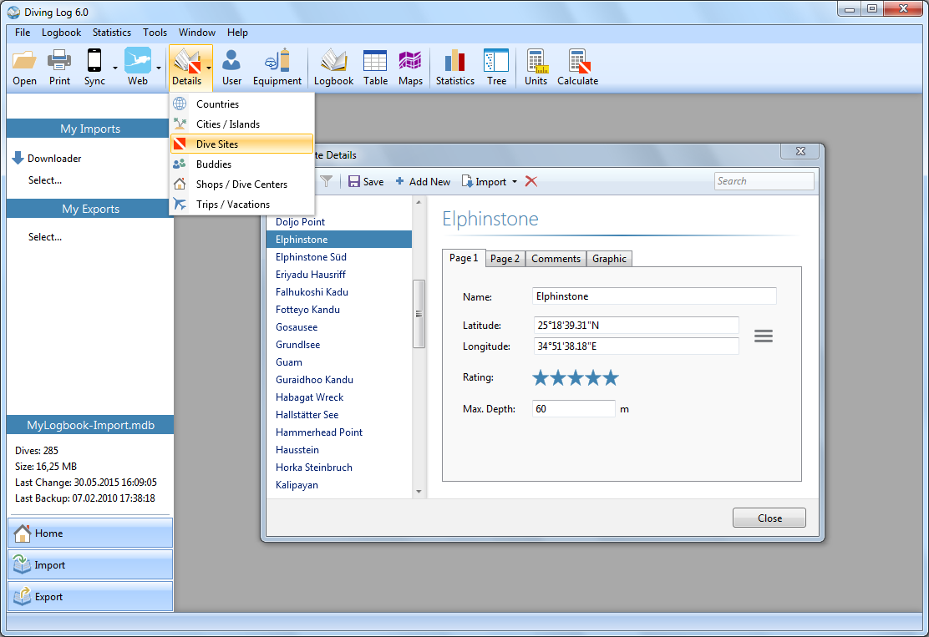This screenshot has height=637, width=929.
Task: Open the Calculate toolbar icon
Action: tap(578, 61)
